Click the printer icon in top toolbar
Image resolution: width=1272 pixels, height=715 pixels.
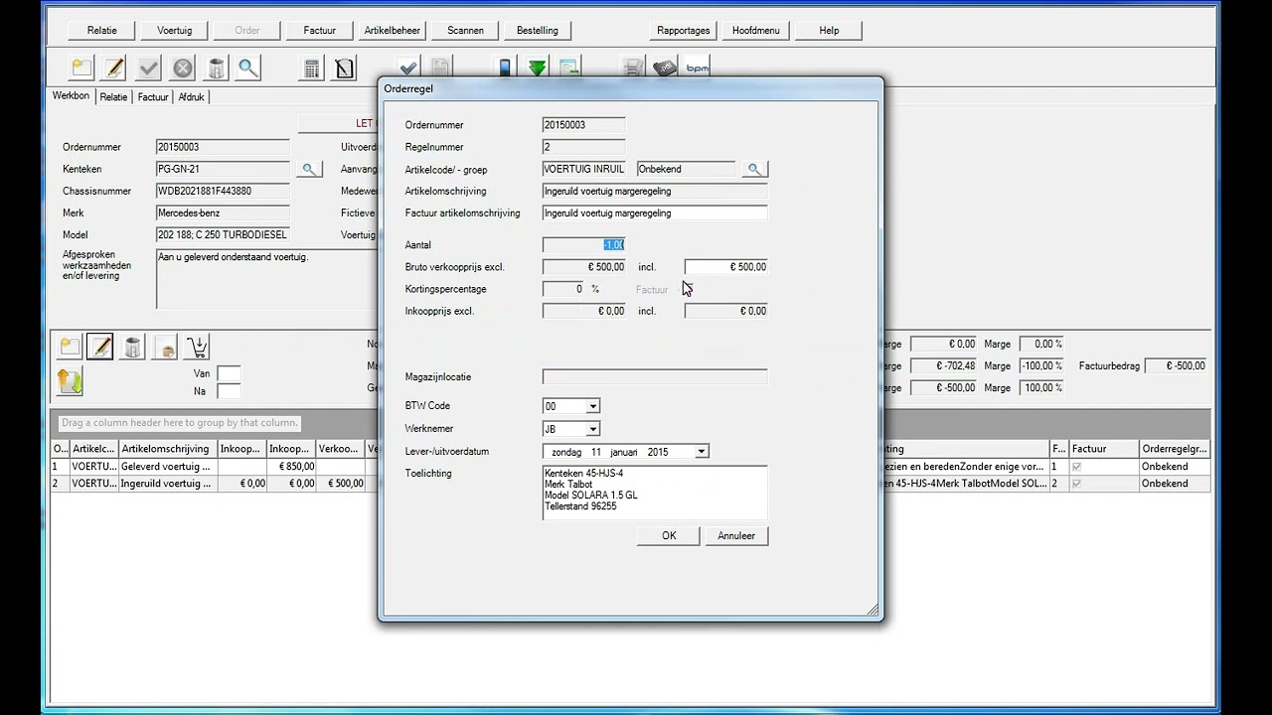coord(632,67)
